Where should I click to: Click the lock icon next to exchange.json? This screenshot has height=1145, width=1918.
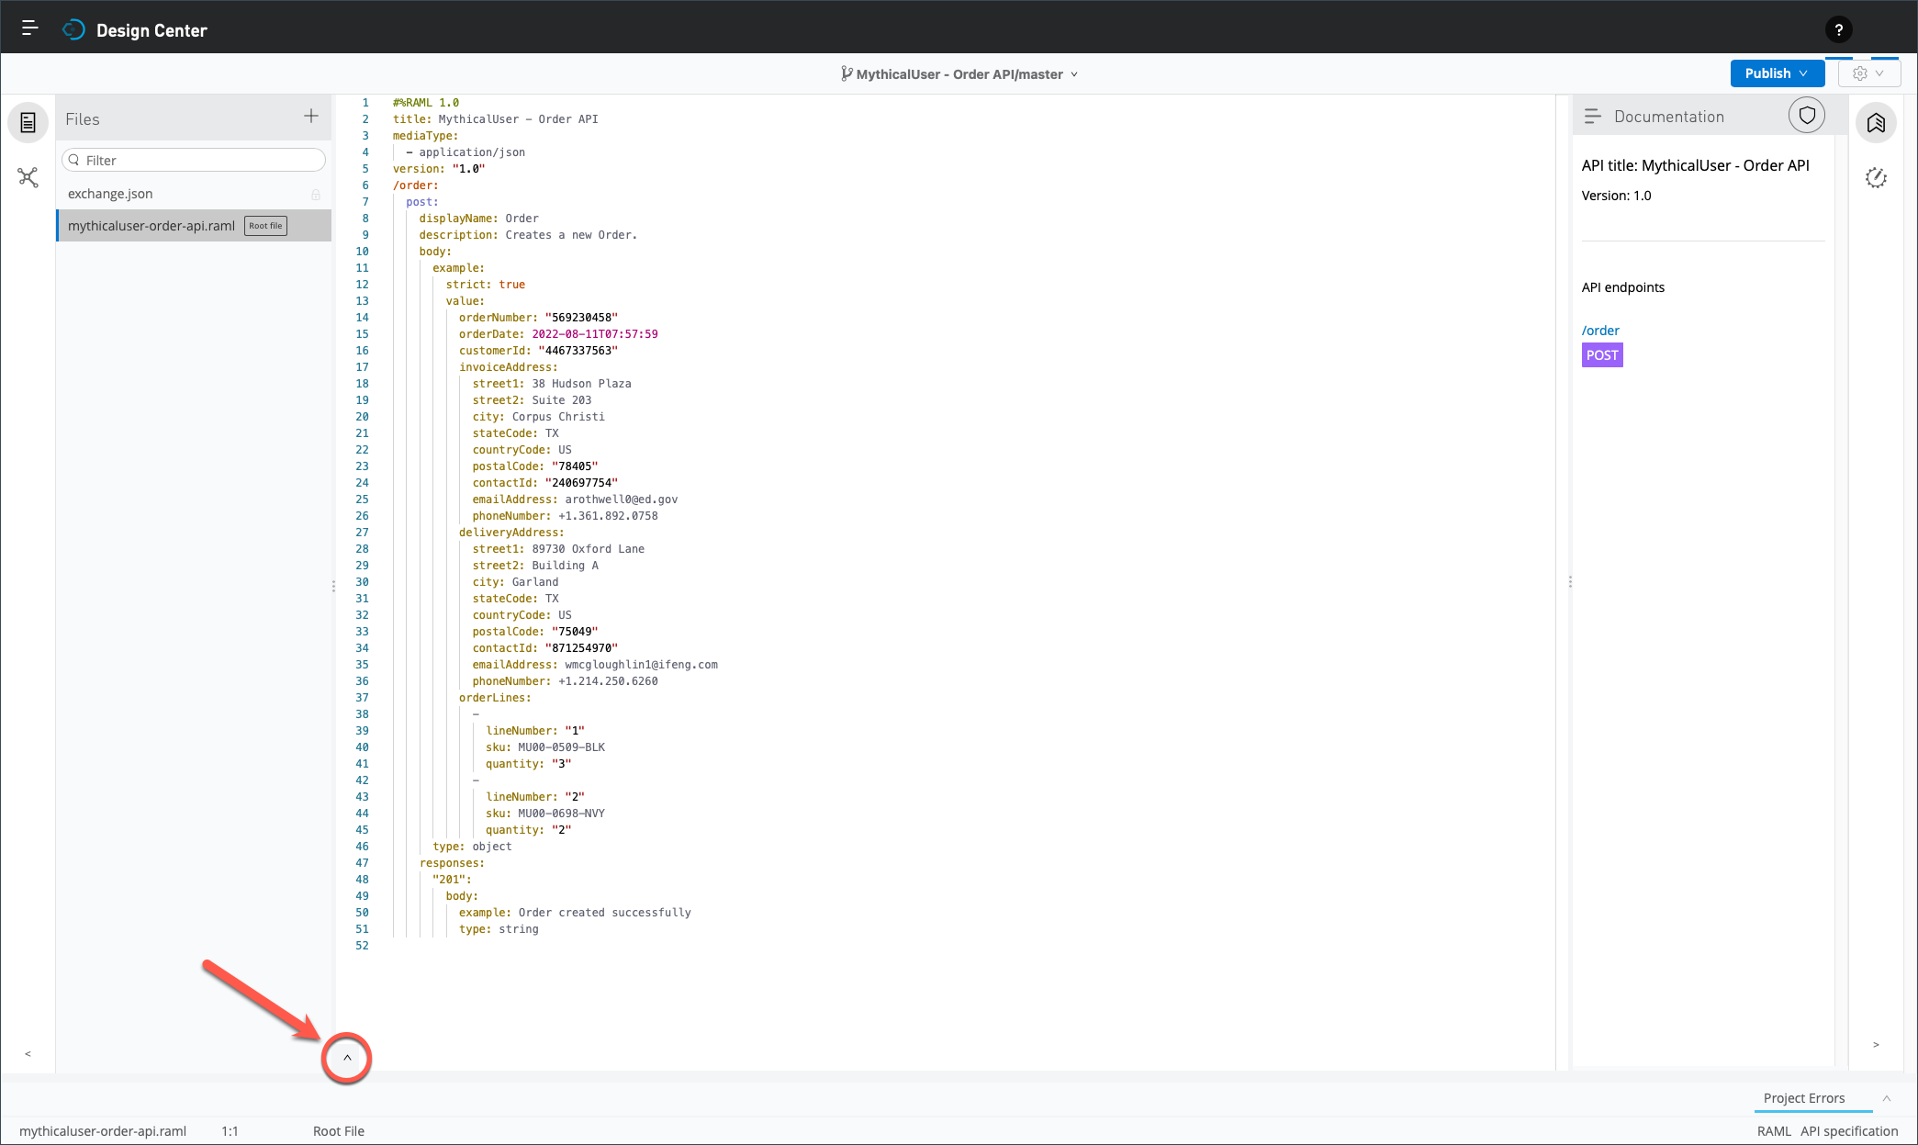coord(316,195)
